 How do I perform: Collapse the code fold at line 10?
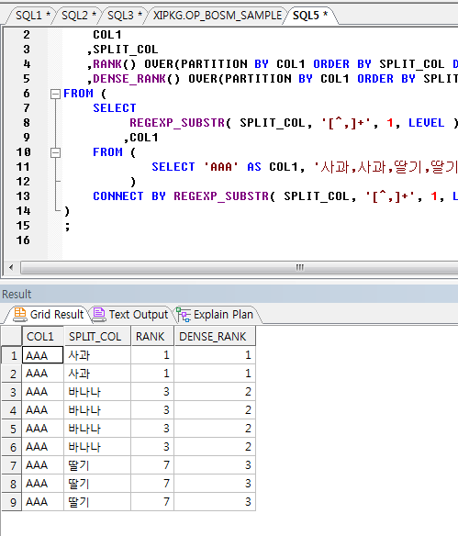(55, 152)
